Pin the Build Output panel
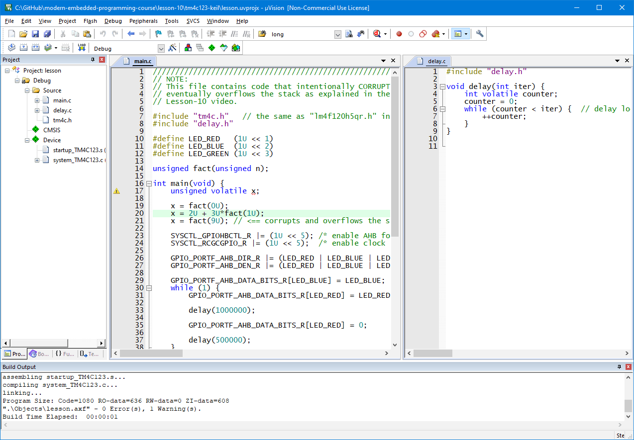 (620, 367)
